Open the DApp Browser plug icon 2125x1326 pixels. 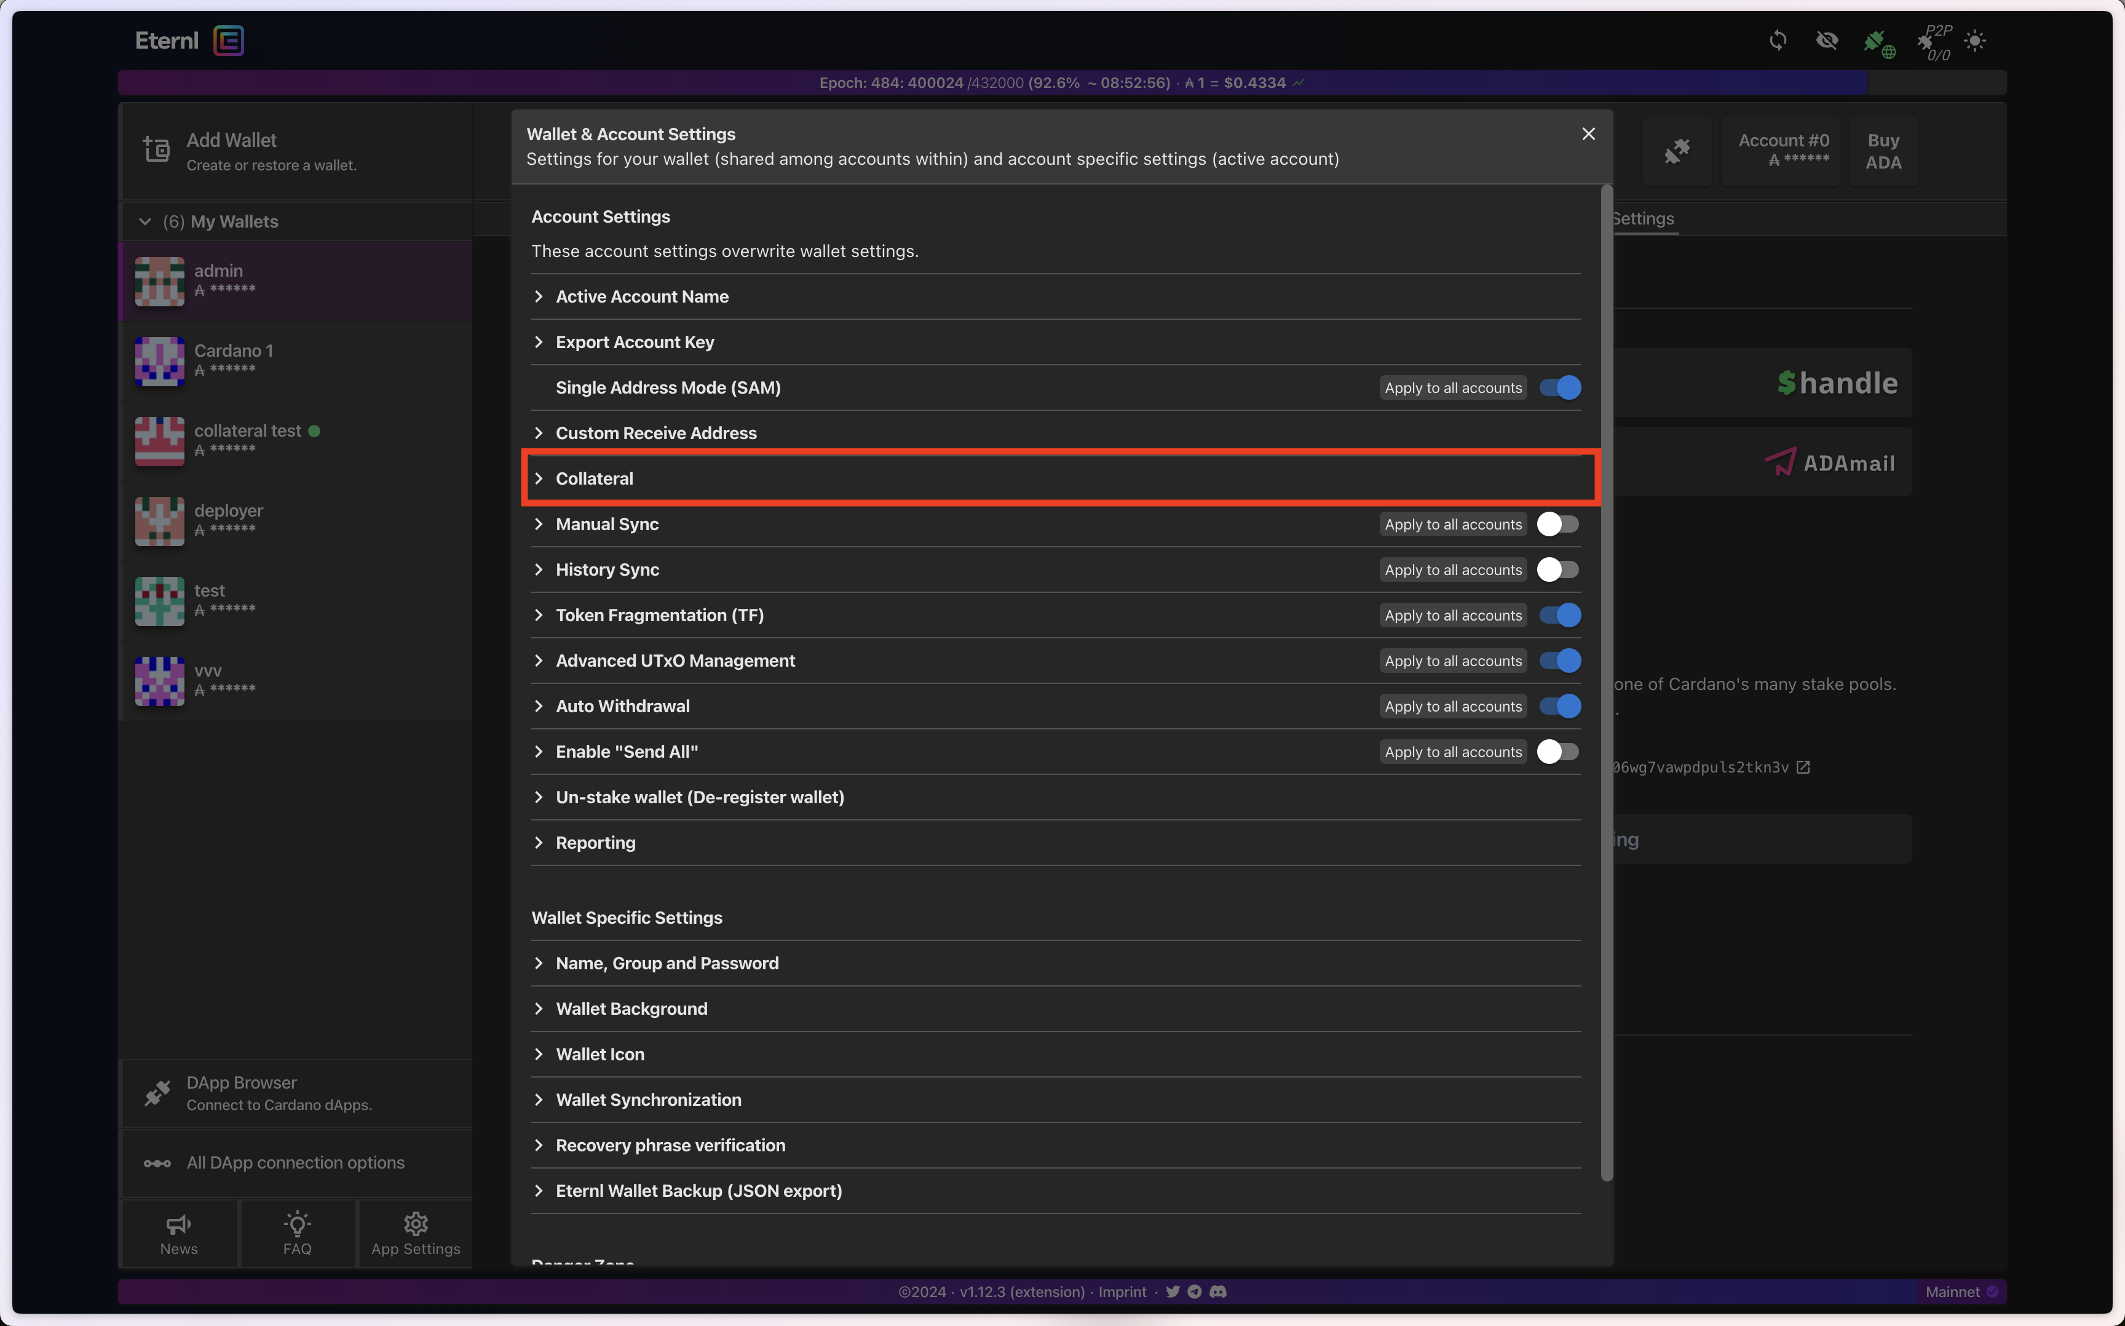pos(157,1093)
